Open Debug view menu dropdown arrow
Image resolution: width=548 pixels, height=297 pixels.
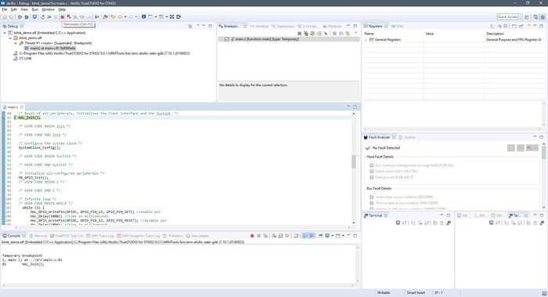pos(198,26)
